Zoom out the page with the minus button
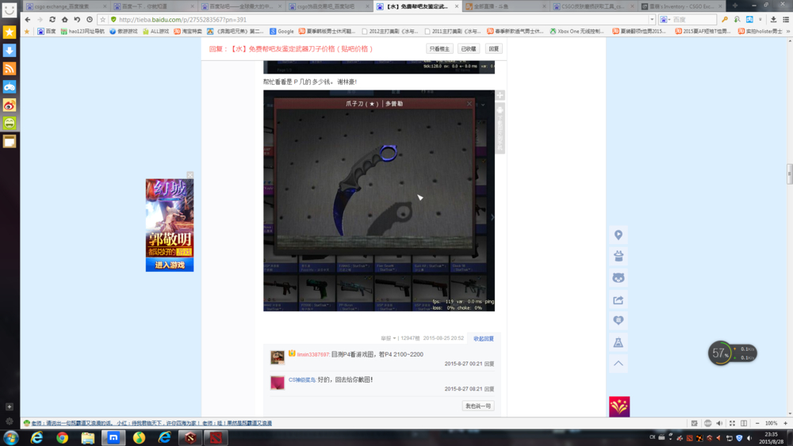Screen dimensions: 793x446 (757, 423)
